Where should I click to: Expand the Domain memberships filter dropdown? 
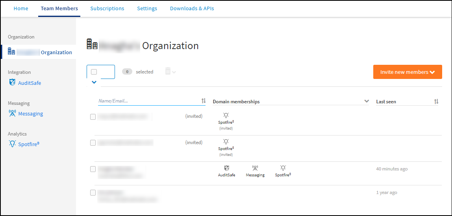tap(367, 101)
